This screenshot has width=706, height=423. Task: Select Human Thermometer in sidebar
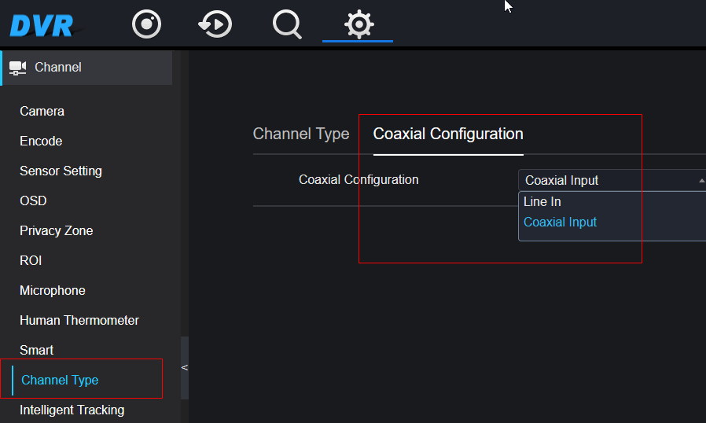click(x=79, y=320)
